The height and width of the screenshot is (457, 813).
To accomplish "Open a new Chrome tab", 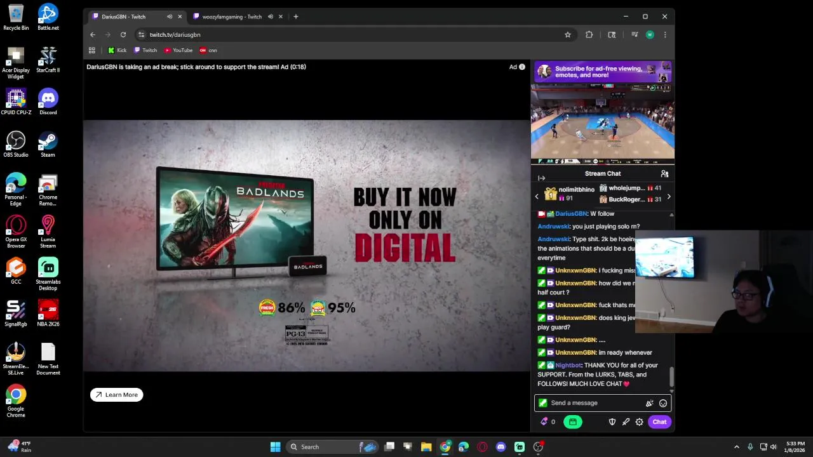I will pyautogui.click(x=296, y=17).
